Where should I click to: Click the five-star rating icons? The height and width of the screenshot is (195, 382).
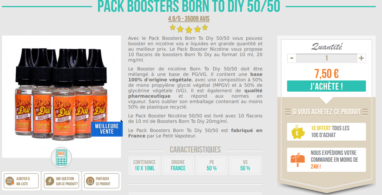(x=188, y=28)
